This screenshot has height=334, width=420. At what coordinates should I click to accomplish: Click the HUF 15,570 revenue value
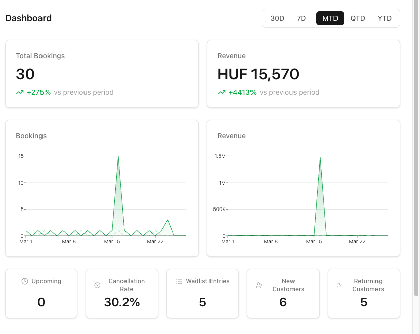(x=258, y=74)
